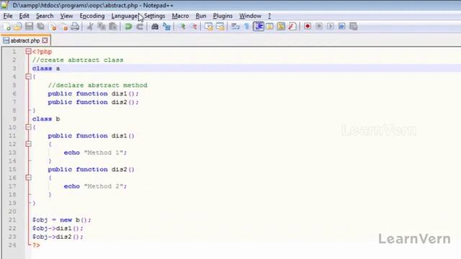
Task: Toggle synchronized horizontal scrolling icon
Action: click(220, 27)
